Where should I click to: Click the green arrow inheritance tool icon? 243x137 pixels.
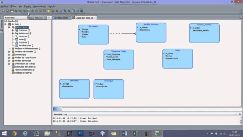(32, 11)
